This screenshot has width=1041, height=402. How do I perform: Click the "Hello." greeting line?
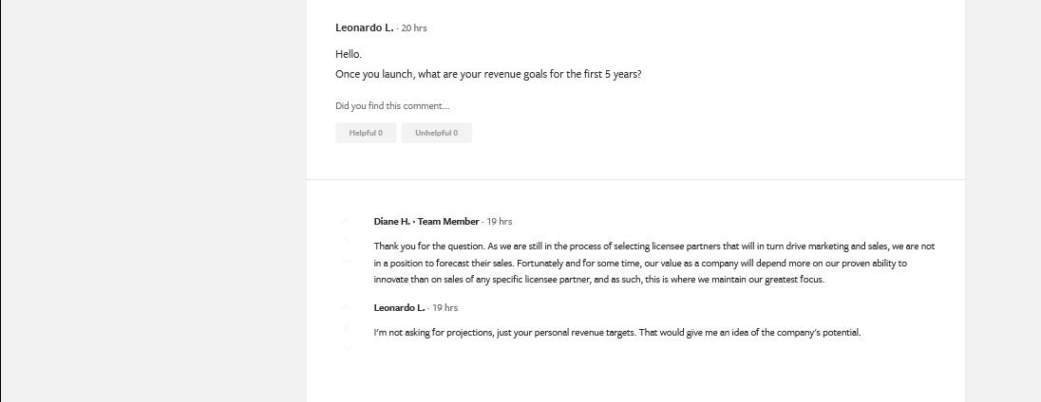[x=349, y=54]
